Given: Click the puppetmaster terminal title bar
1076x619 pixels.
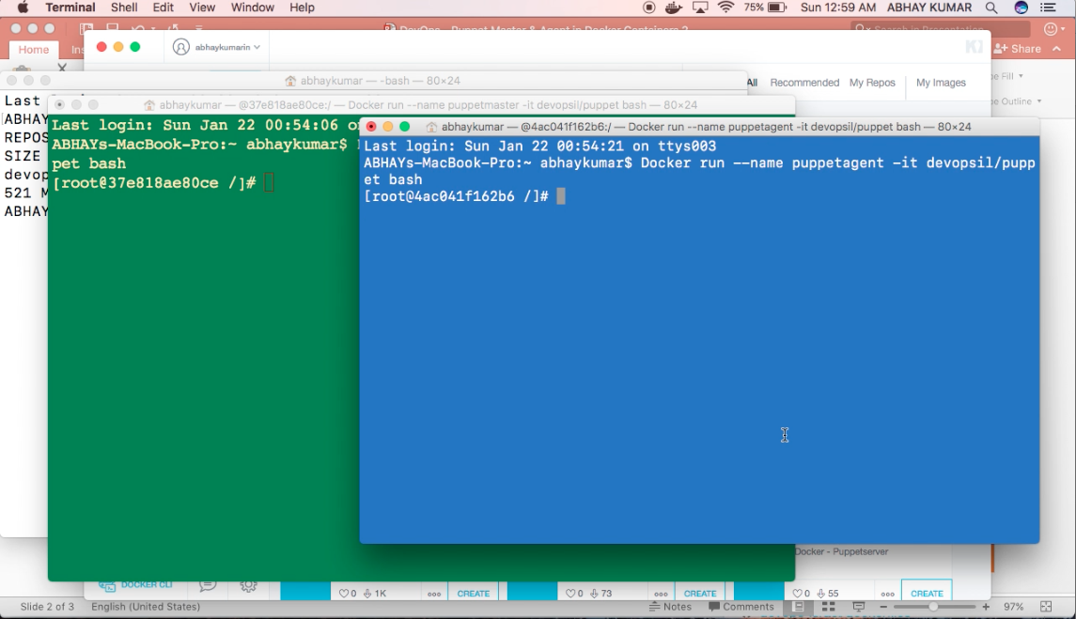Looking at the screenshot, I should tap(421, 105).
